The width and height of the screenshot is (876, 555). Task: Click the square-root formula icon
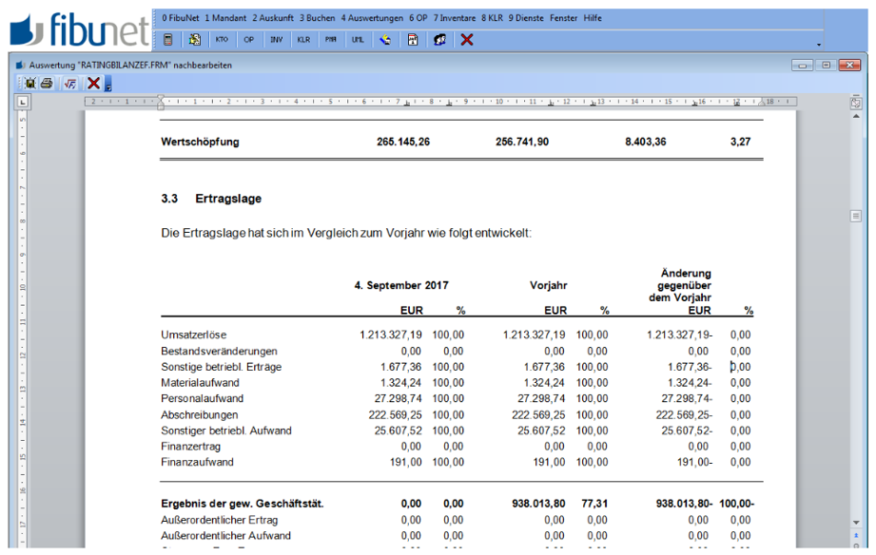tap(69, 84)
